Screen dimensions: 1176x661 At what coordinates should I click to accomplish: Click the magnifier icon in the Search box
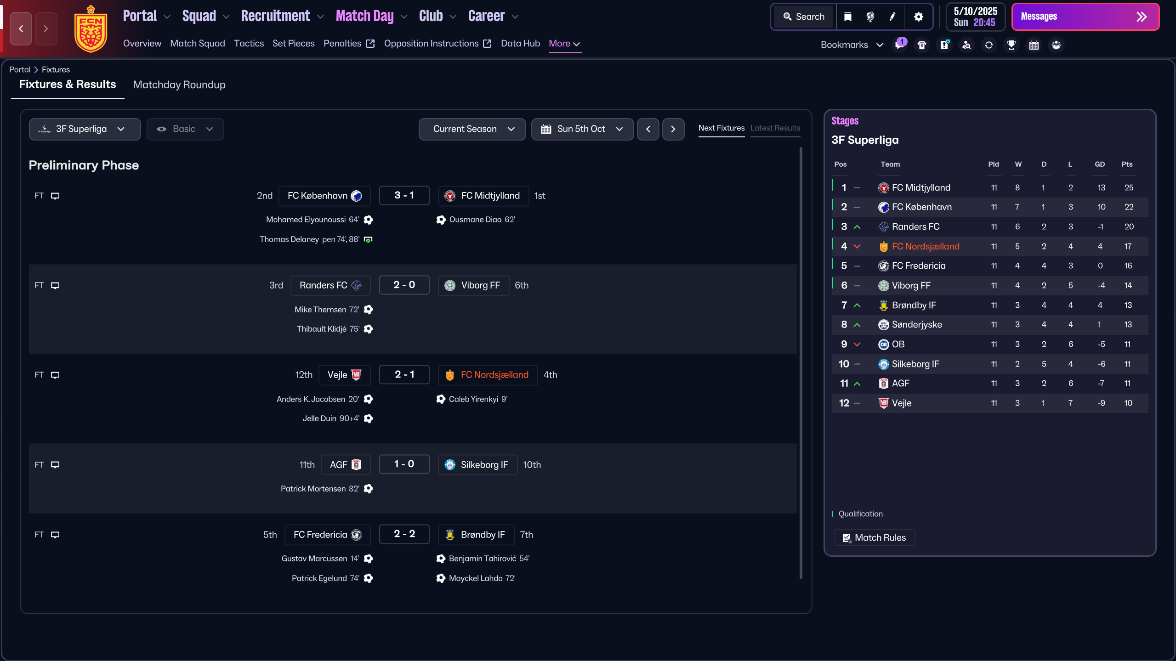(788, 17)
